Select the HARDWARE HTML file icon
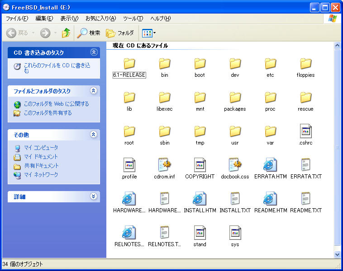 coord(129,199)
